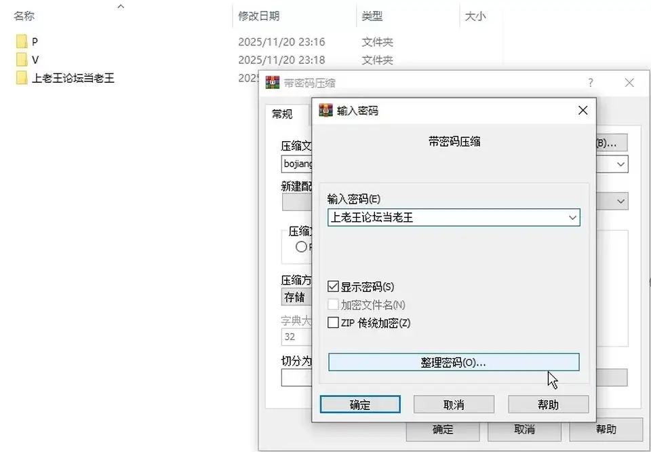The image size is (651, 452).
Task: Close the 带密码压缩 window
Action: 629,83
